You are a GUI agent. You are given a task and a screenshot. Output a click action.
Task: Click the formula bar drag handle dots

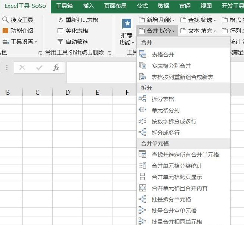[7, 68]
